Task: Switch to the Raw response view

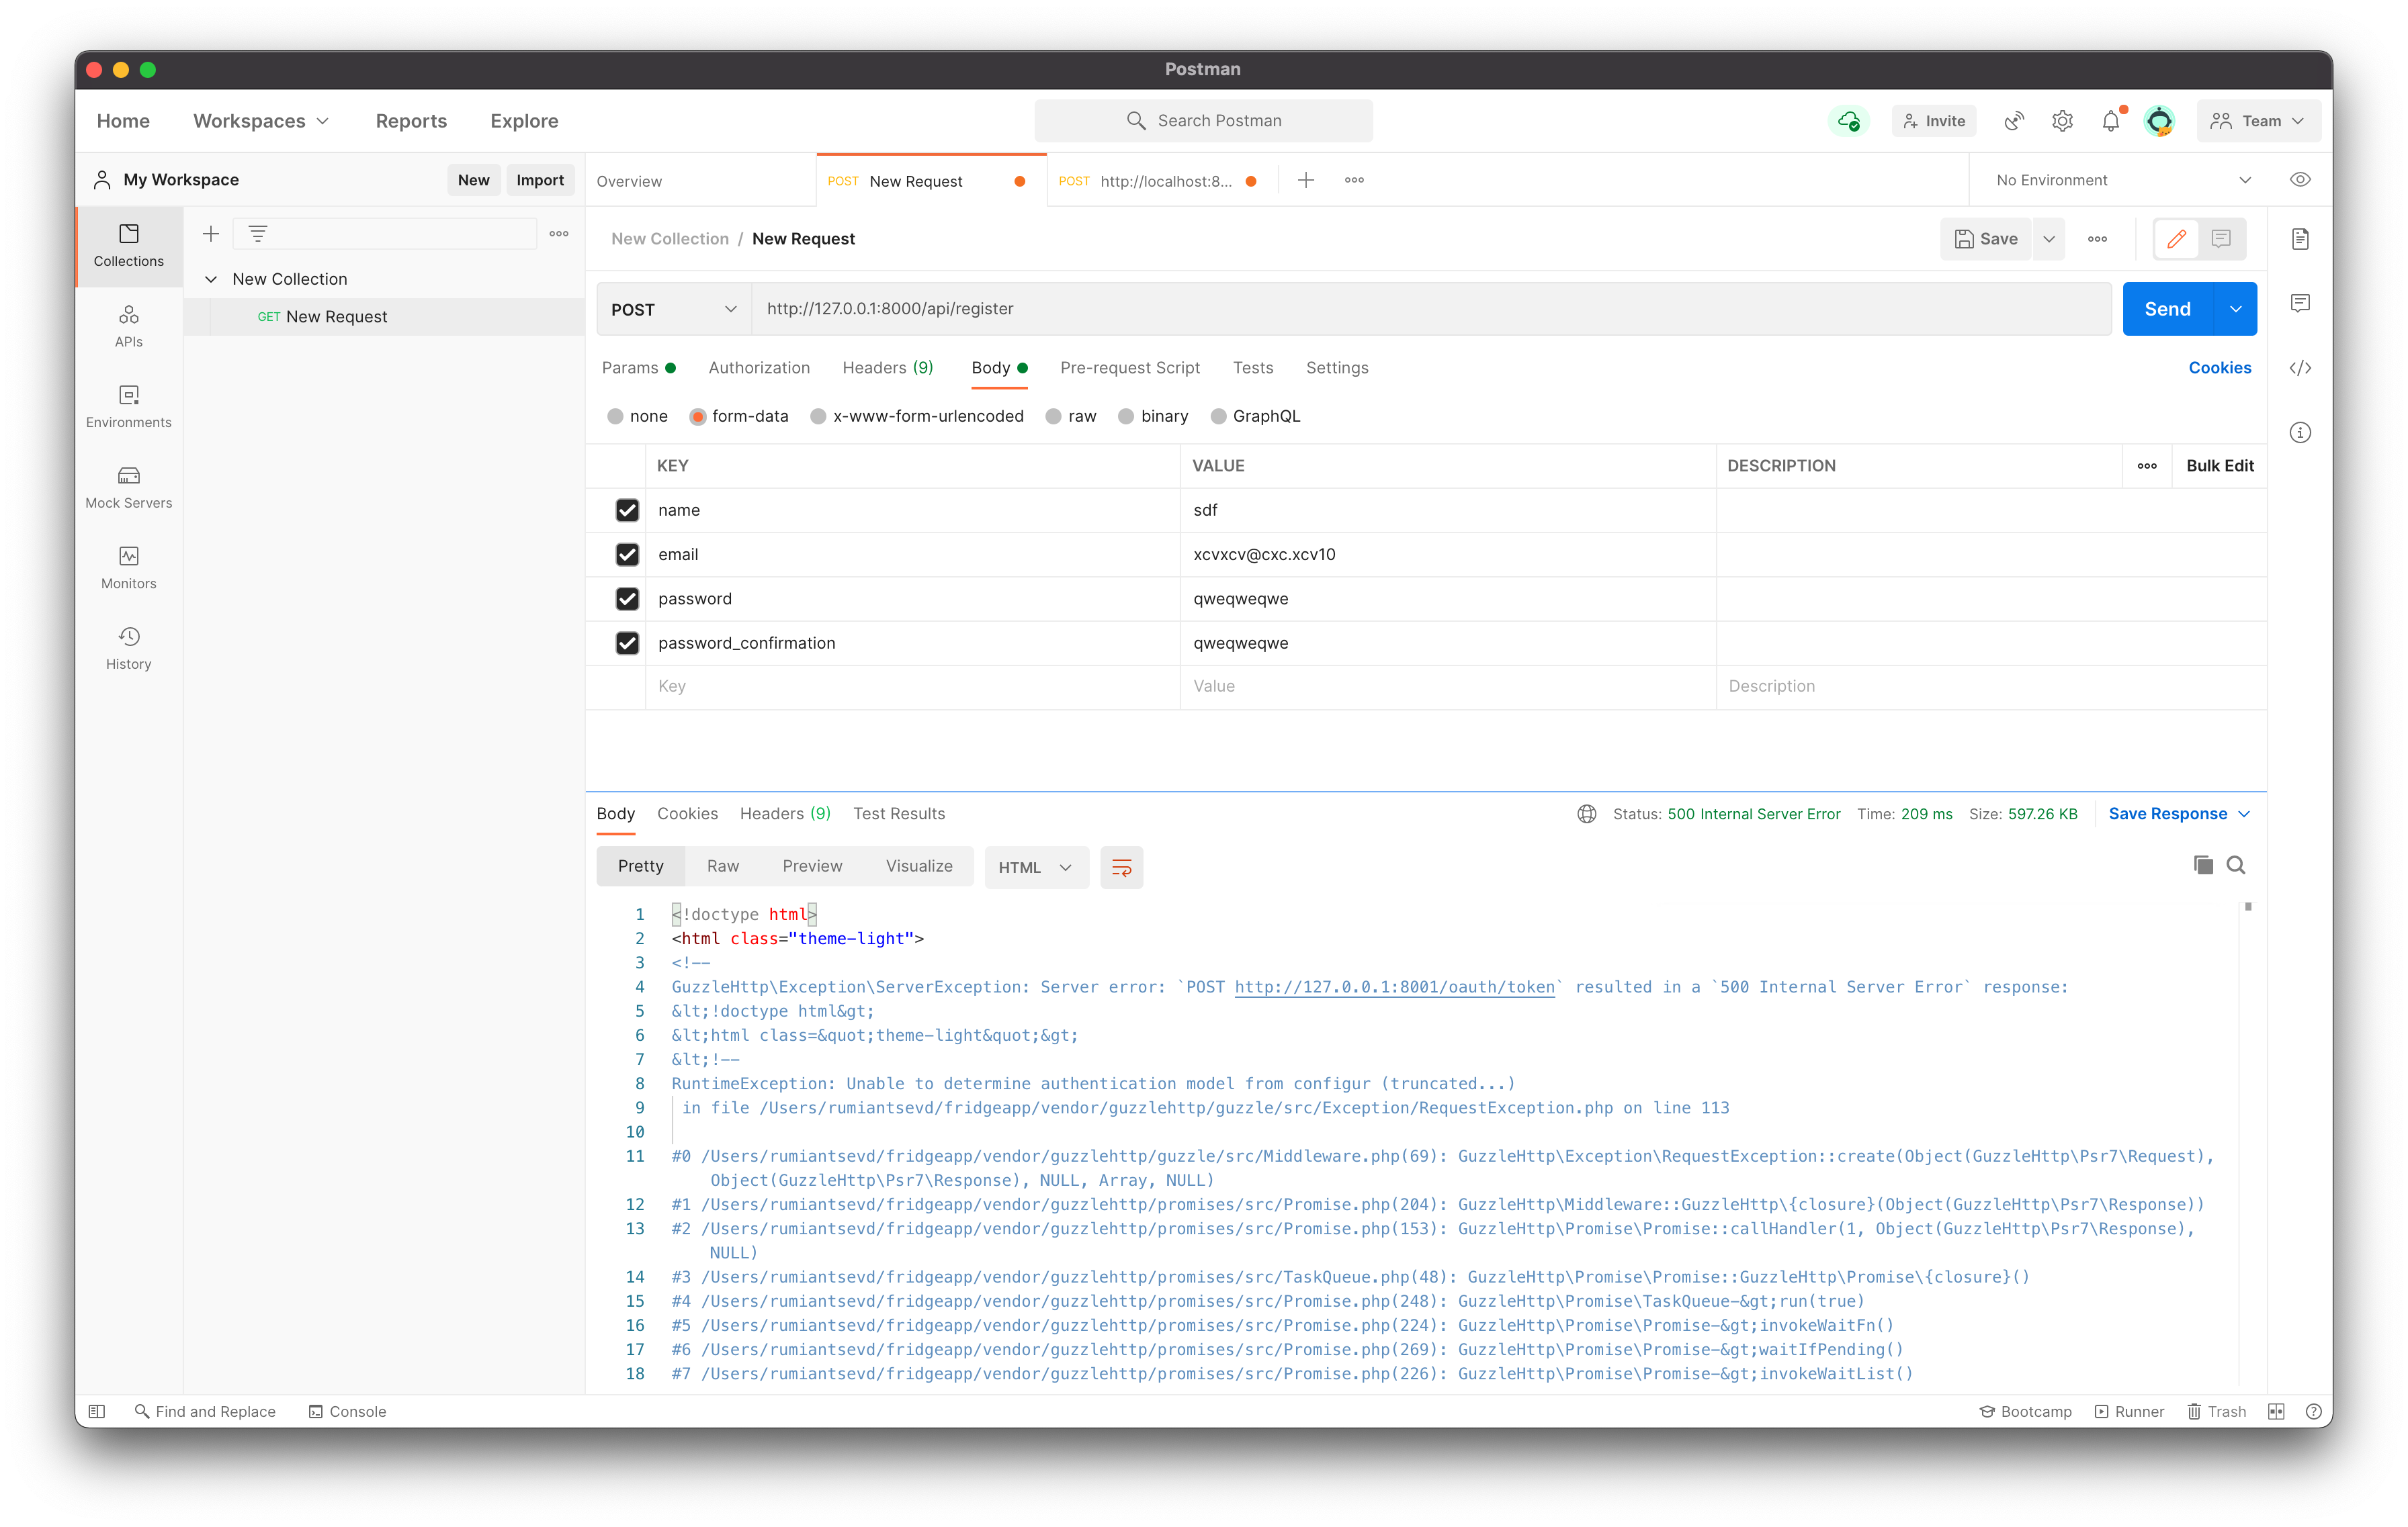Action: 722,866
